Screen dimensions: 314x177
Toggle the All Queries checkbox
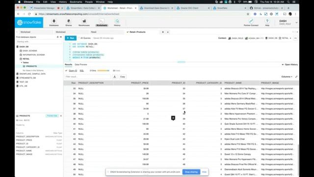click(79, 38)
